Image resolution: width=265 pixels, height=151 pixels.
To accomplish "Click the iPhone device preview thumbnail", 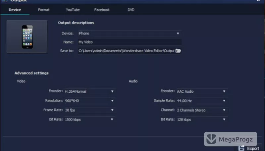I will [x=27, y=36].
